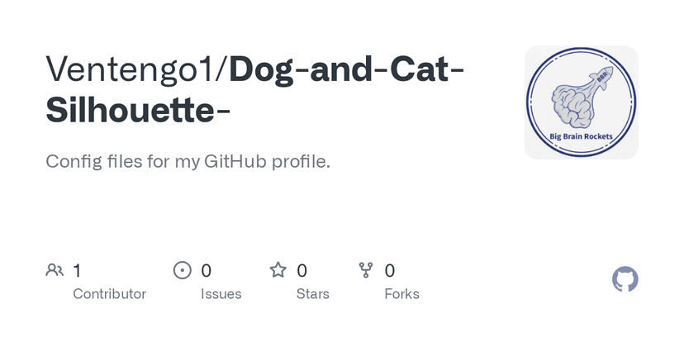Viewport: 684px width, 342px height.
Task: Click the Dog-and-Cat- part of the repository title
Action: tap(346, 69)
